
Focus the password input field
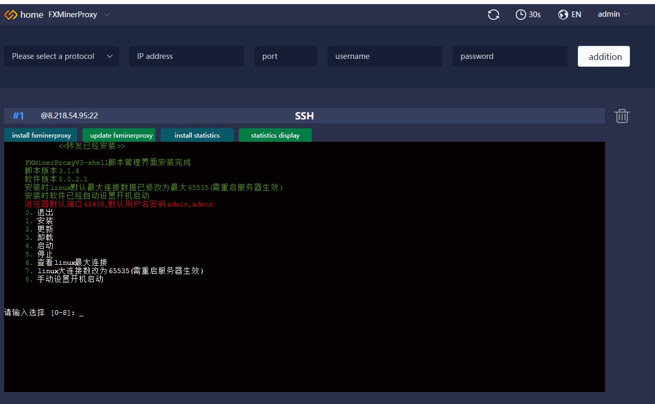click(x=510, y=56)
